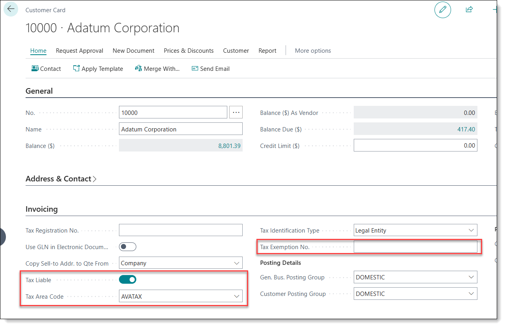This screenshot has width=505, height=327.
Task: Click the Send Email action
Action: coord(210,68)
